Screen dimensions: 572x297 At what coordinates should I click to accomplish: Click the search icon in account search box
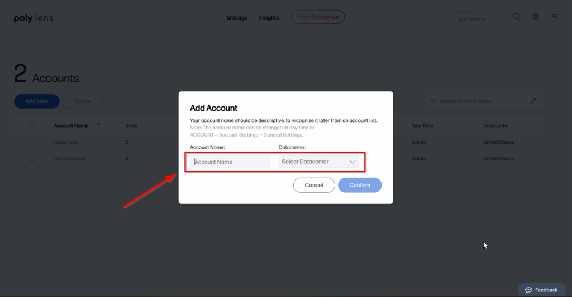click(x=433, y=101)
